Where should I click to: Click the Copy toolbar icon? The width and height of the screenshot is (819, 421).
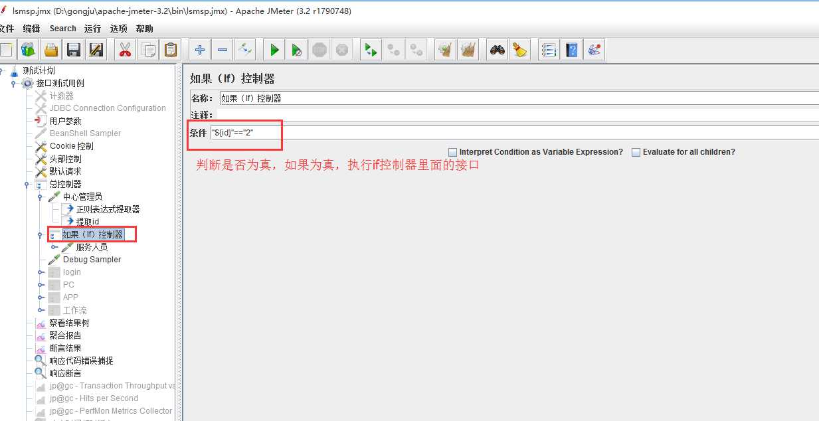coord(147,50)
